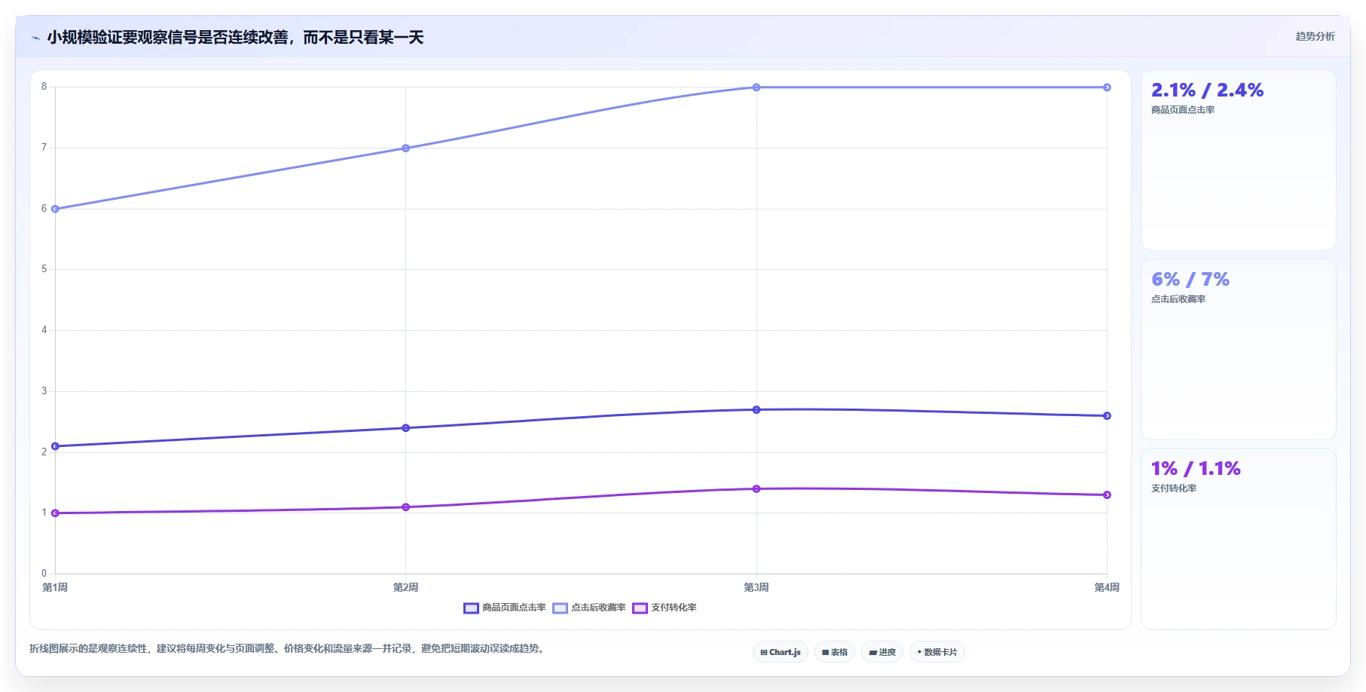The height and width of the screenshot is (692, 1366).
Task: Select 点击后收藏率 data point at 第3周
Action: [x=756, y=87]
